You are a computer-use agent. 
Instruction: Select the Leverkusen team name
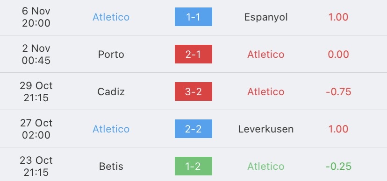click(x=266, y=129)
